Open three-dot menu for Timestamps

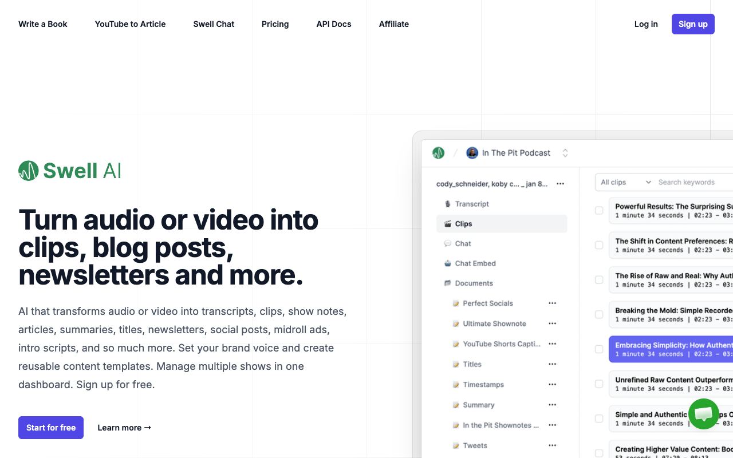pyautogui.click(x=553, y=384)
